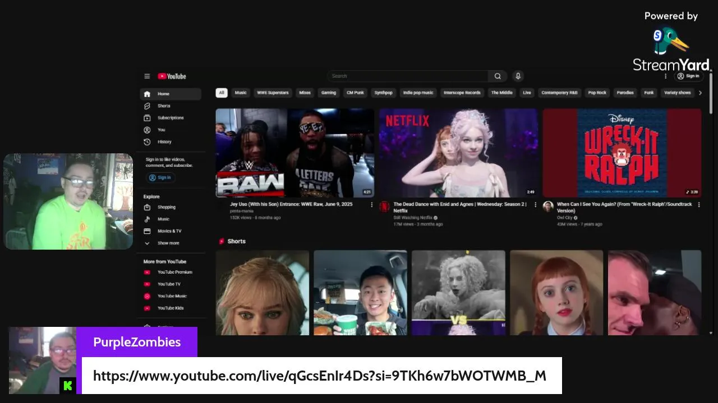Open YouTube Music icon

click(147, 296)
